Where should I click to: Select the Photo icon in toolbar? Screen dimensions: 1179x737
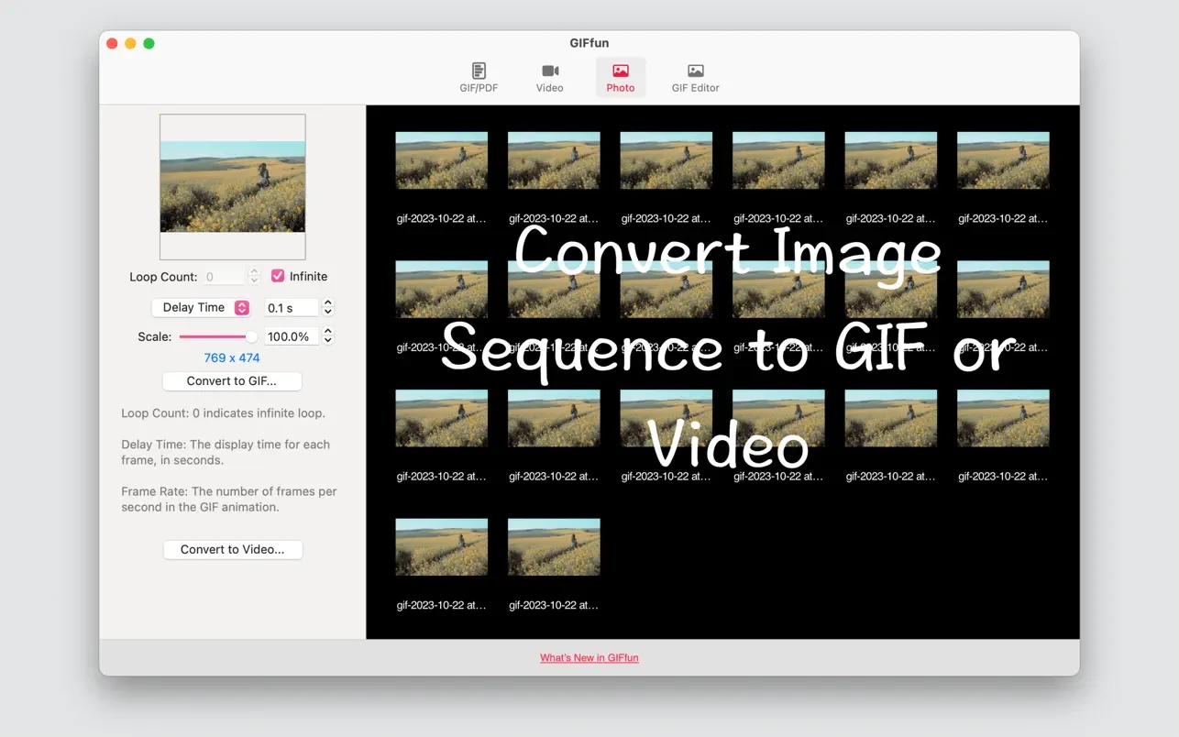click(621, 71)
